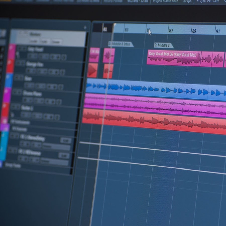Viewport: 226px width, 226px height.
Task: Select the pink vocal clip under Middle 8 Intro marker
Action: pyautogui.click(x=109, y=55)
